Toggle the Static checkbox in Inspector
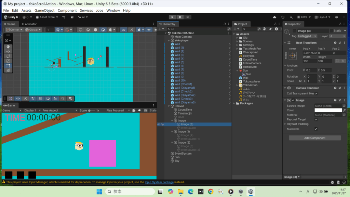 click(x=331, y=31)
